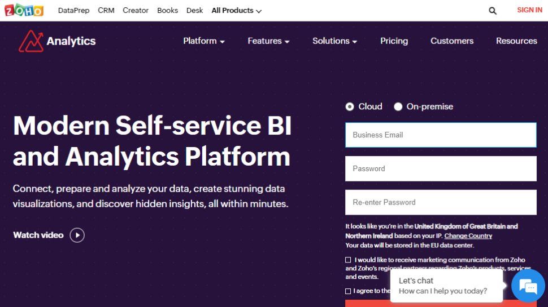548x307 pixels.
Task: Click the Zoho logo icon
Action: point(24,10)
